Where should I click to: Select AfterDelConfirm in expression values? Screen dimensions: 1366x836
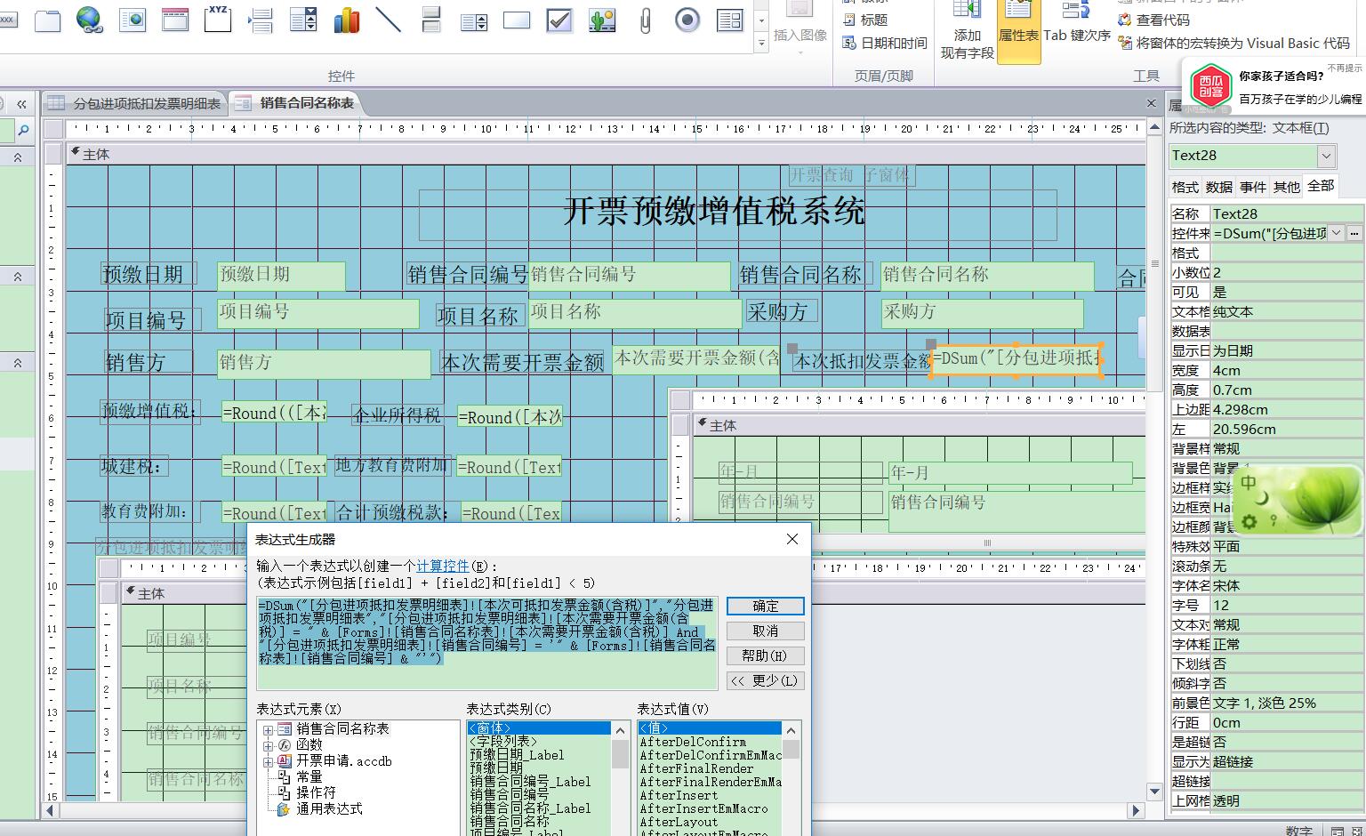click(693, 742)
